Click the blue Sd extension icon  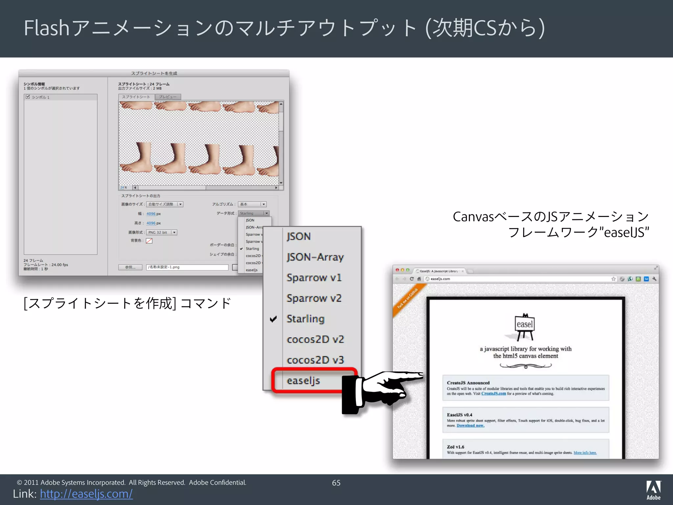(x=646, y=279)
